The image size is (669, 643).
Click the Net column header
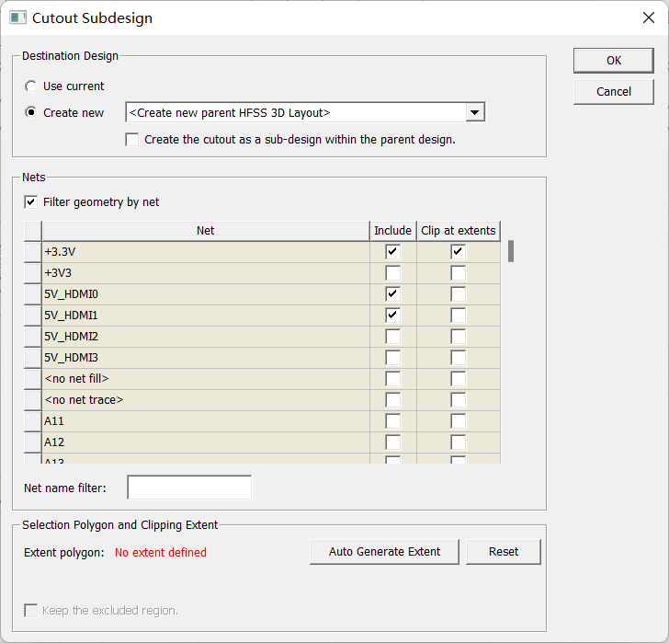point(206,231)
